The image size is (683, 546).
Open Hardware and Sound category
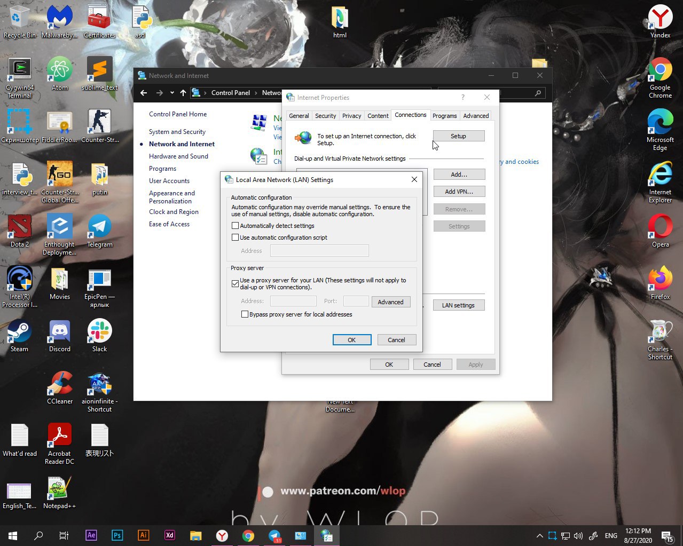(x=178, y=156)
